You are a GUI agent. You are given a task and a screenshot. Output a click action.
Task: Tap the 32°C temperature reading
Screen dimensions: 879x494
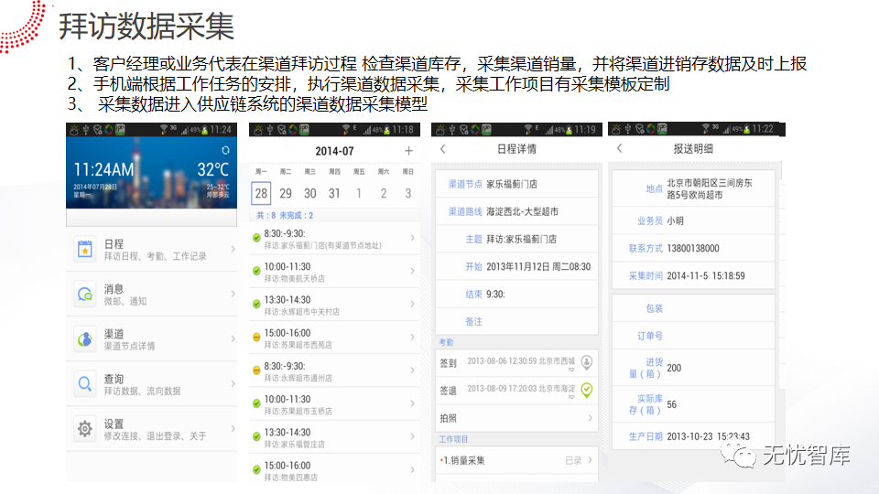213,170
